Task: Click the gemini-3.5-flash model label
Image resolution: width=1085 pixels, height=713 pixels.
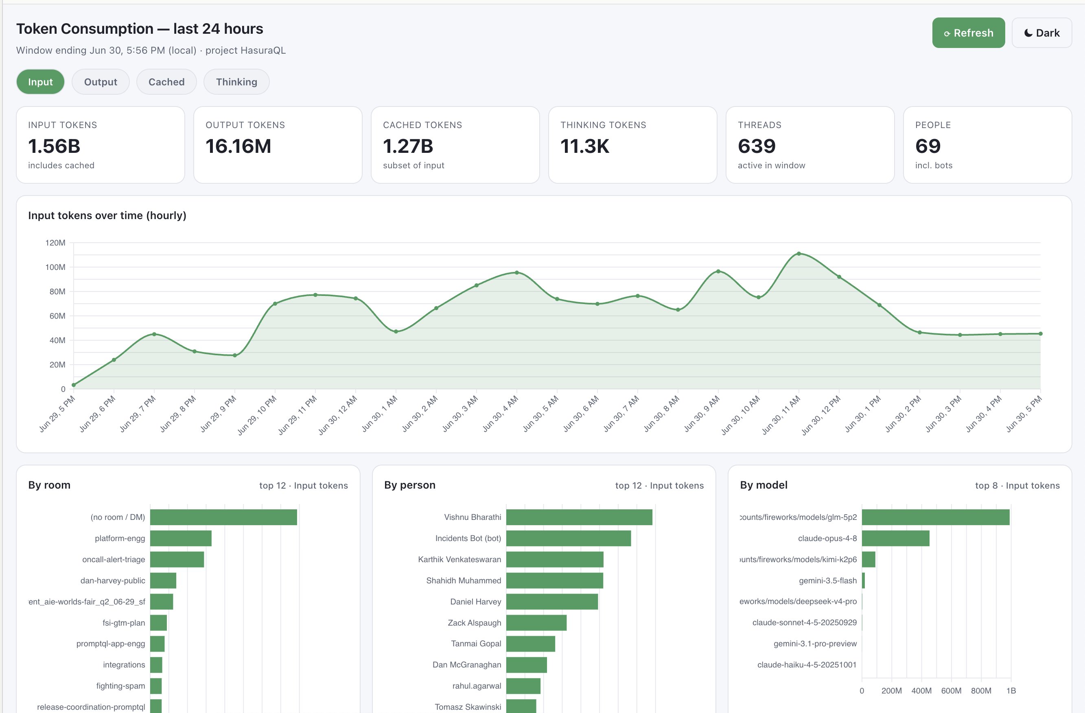Action: [x=828, y=580]
